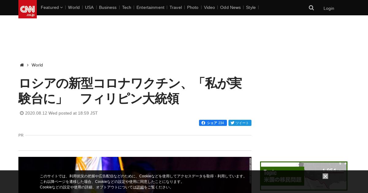The image size is (368, 193).
Task: Open the Topic 米国の移民問題 banner
Action: pos(304,176)
